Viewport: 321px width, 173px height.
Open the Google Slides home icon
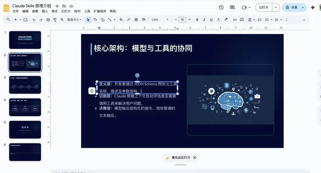coord(6,8)
